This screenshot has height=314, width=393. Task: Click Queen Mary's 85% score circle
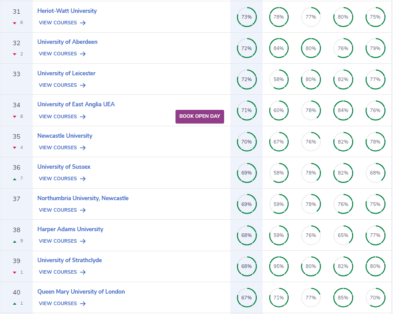(x=343, y=298)
